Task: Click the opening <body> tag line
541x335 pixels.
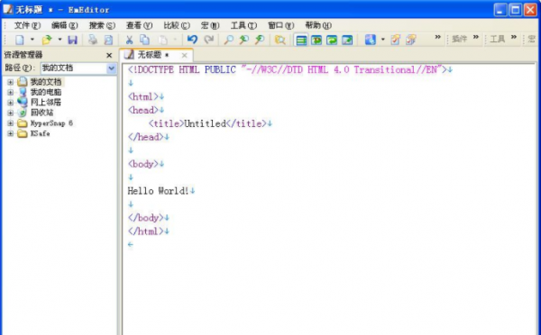Action: 142,164
